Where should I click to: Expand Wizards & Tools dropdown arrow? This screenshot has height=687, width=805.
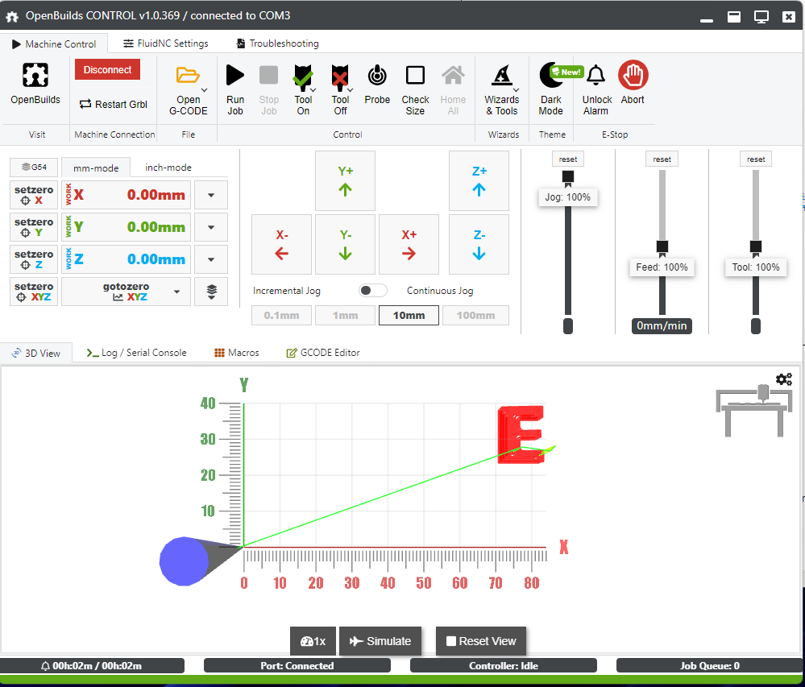[516, 90]
